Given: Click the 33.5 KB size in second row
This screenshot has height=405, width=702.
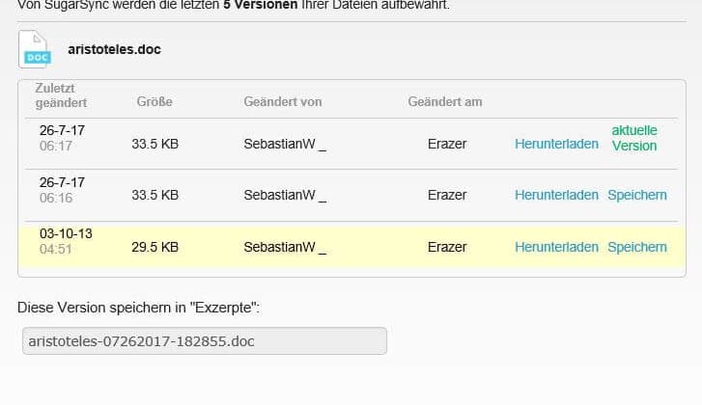Looking at the screenshot, I should pyautogui.click(x=154, y=195).
